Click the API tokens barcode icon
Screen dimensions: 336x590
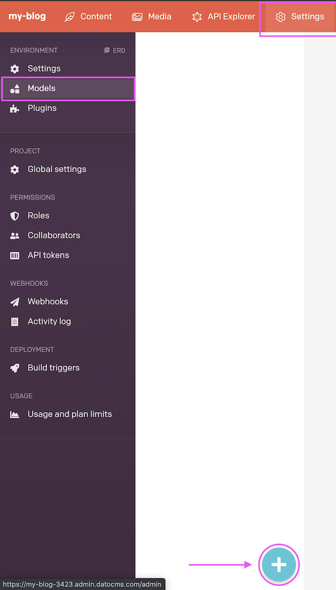click(15, 256)
